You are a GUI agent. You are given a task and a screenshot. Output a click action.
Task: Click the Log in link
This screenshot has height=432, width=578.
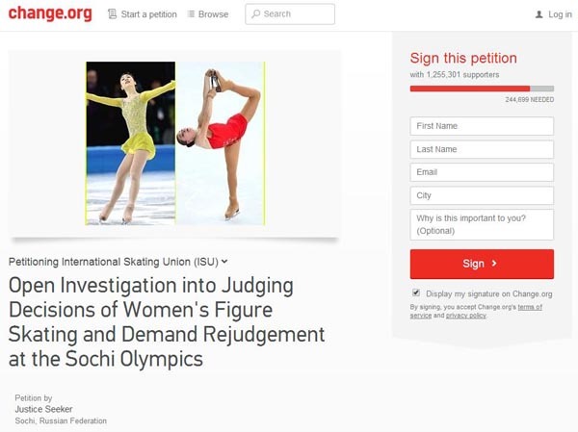tap(553, 14)
